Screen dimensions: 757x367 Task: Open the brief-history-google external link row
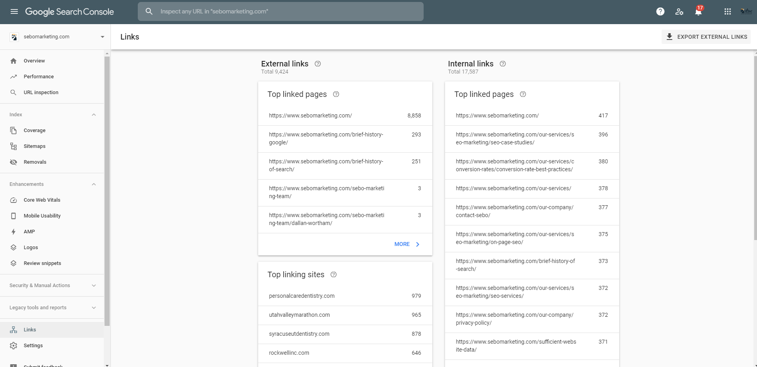coord(345,139)
